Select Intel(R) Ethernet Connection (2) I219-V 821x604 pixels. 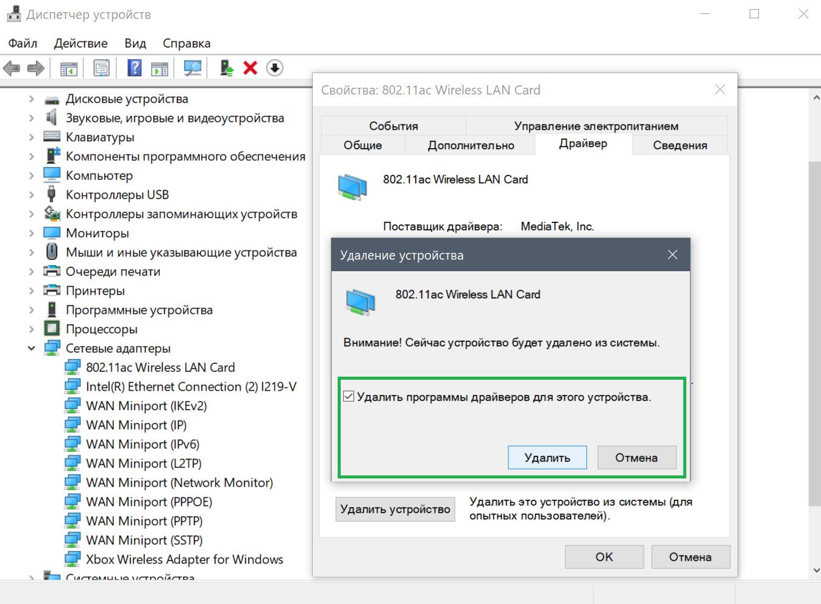click(191, 386)
